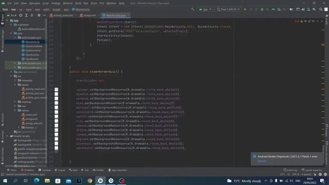This screenshot has height=185, width=329.
Task: Click the Windows taskbar search icon
Action: tap(15, 181)
